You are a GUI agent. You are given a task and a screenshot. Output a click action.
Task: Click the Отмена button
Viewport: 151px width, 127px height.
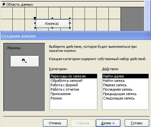tap(55, 123)
